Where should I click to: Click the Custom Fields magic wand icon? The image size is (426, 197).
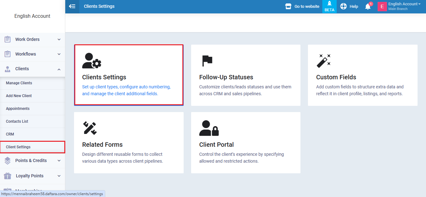pos(324,61)
